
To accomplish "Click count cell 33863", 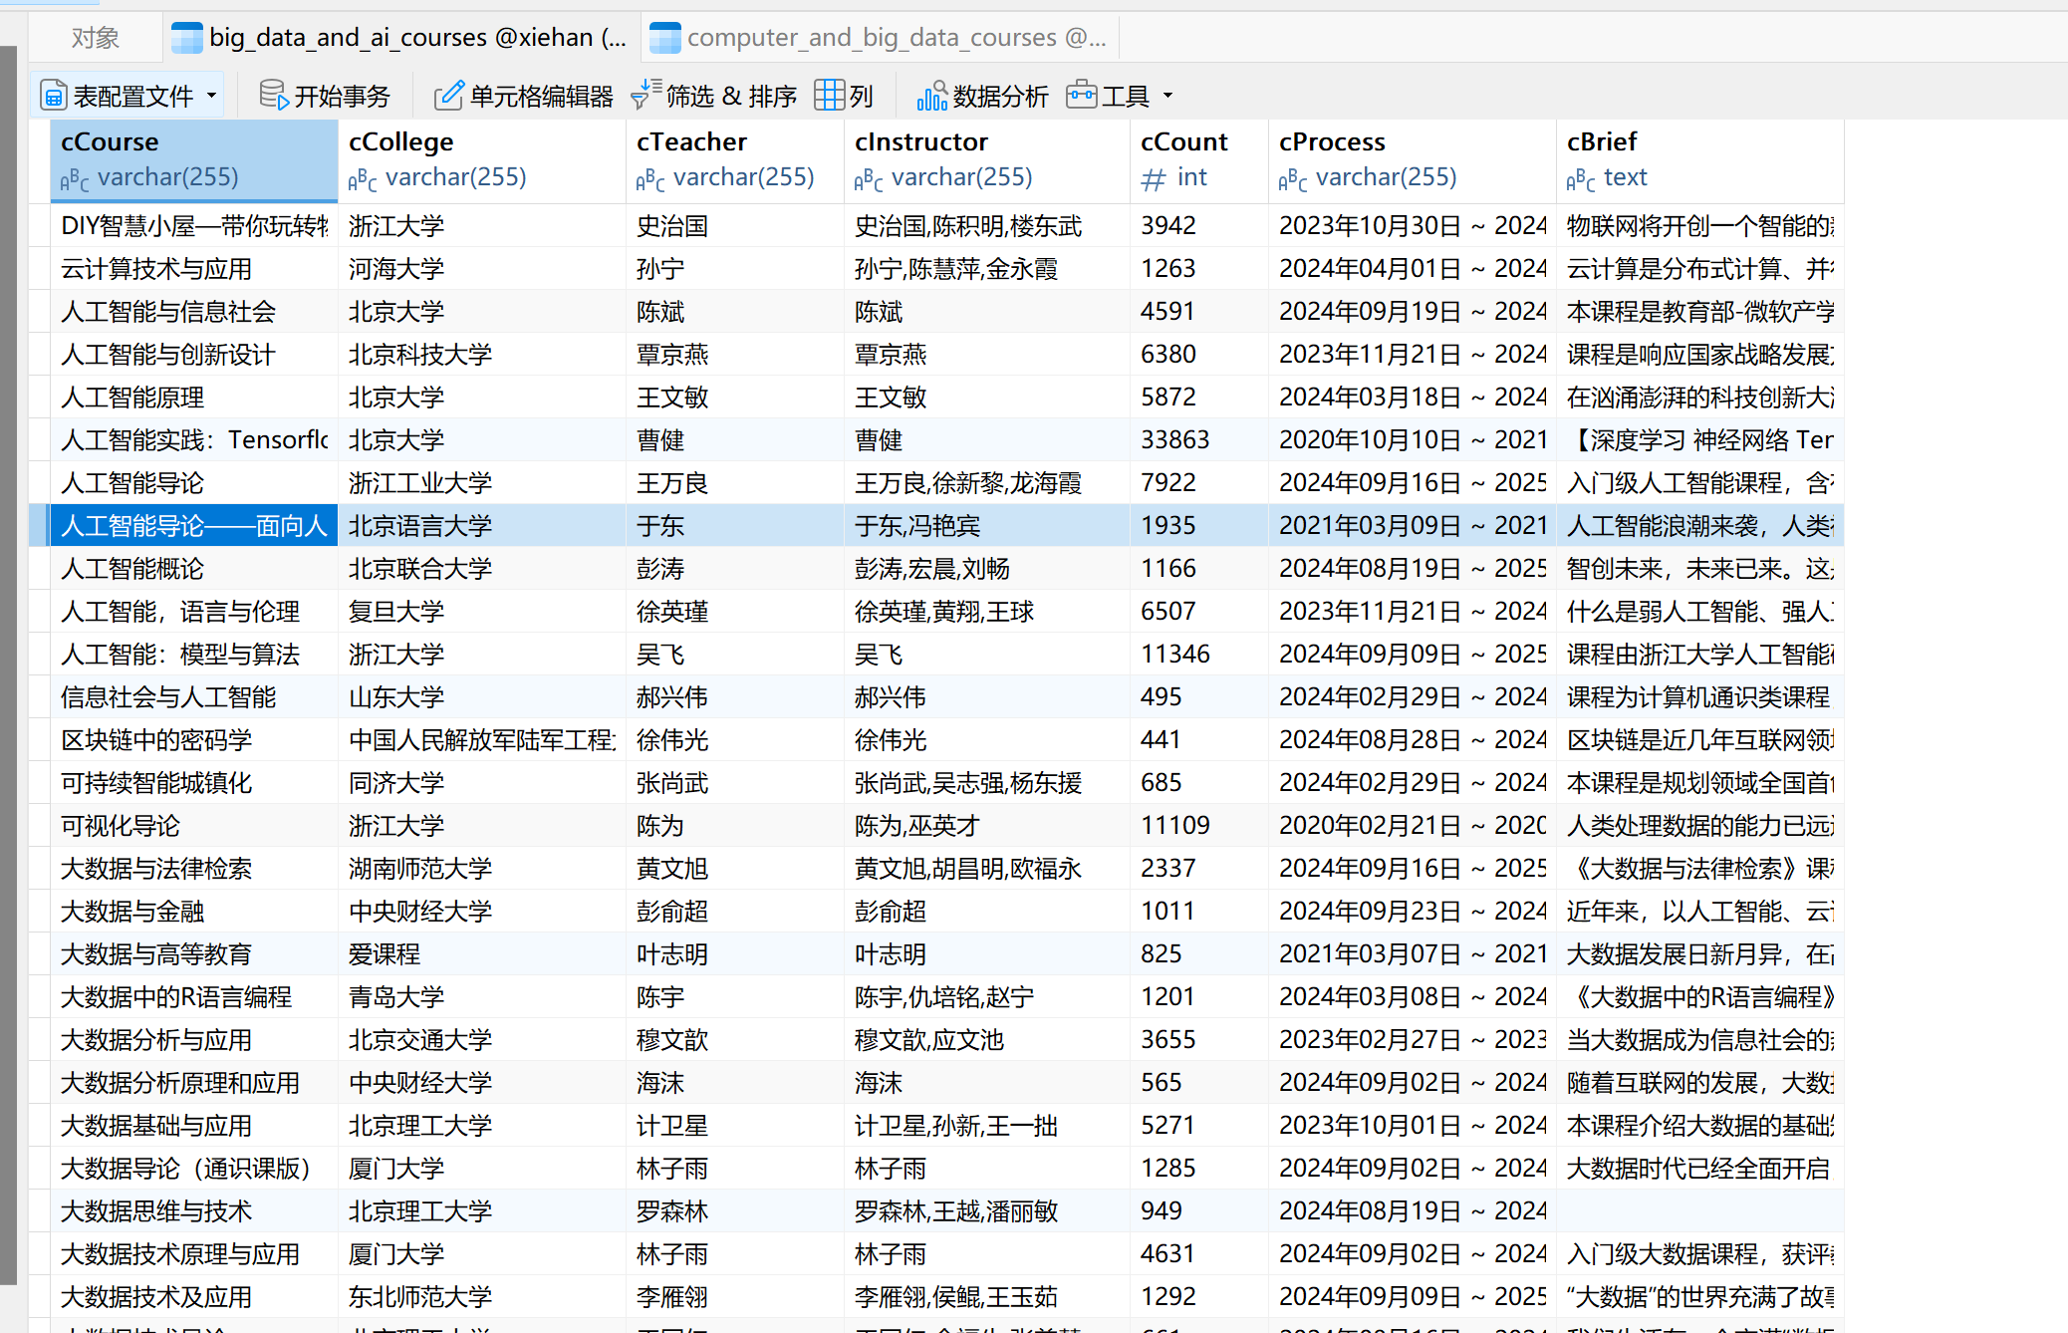I will pos(1199,440).
